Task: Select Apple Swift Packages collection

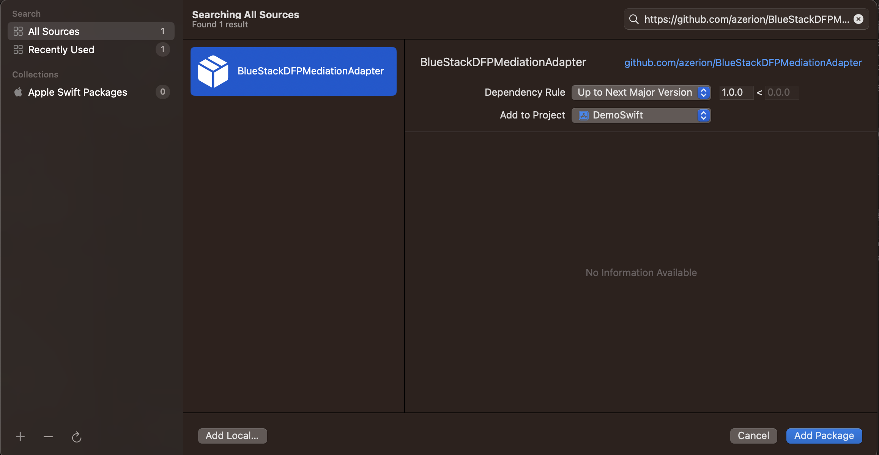Action: 91,92
